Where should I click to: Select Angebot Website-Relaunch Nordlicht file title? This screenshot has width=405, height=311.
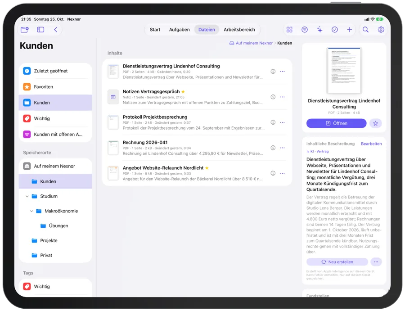point(163,168)
